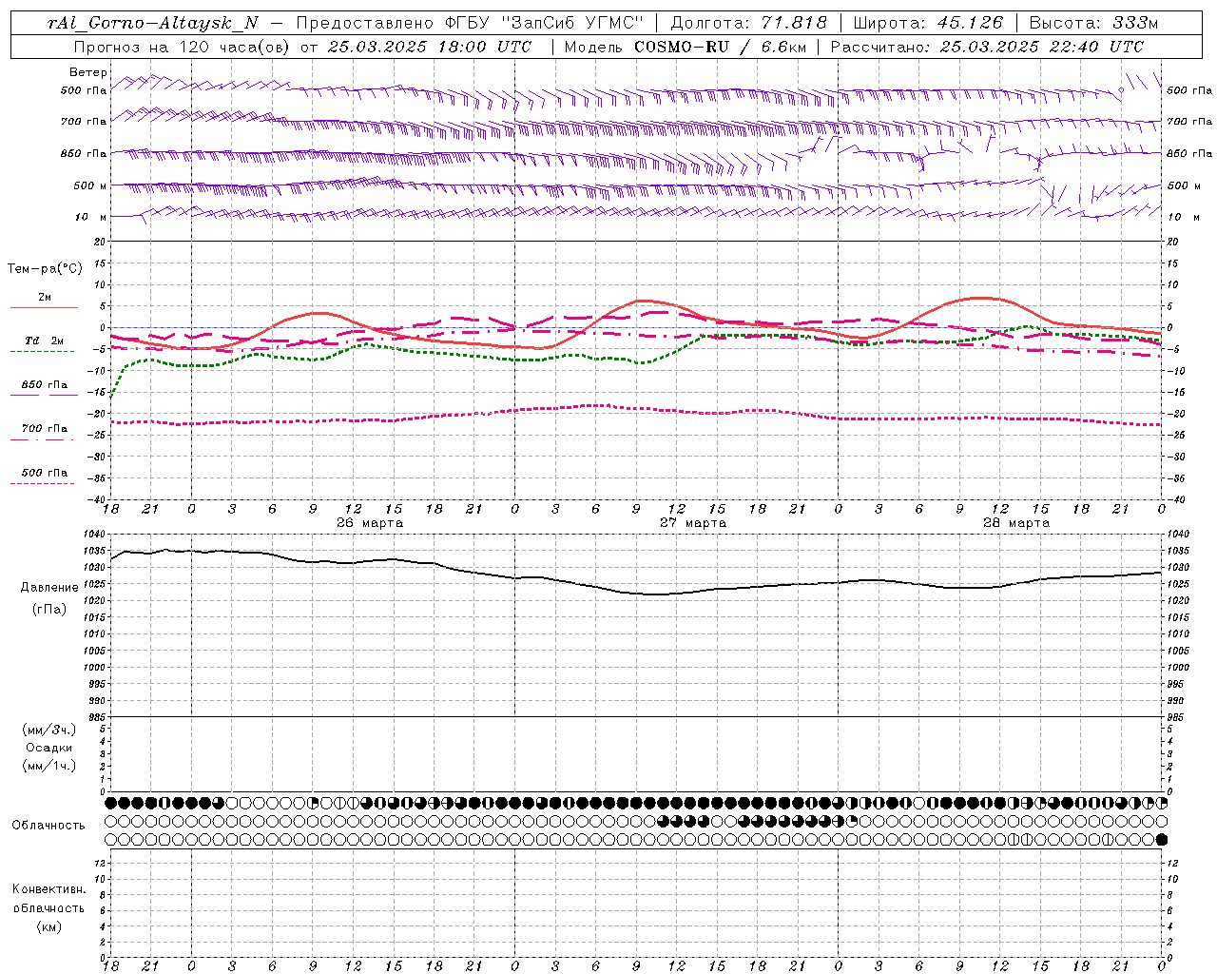Click the 26 марта date label
This screenshot has width=1217, height=974.
click(370, 523)
